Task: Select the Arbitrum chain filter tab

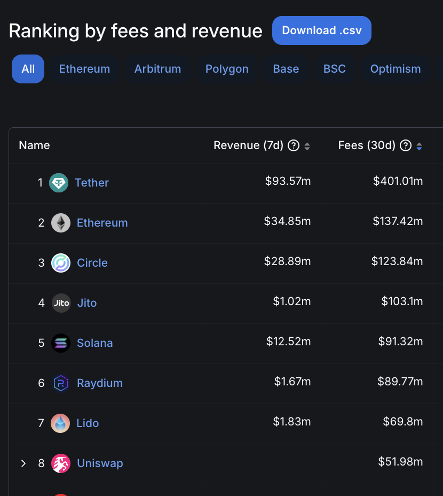Action: coord(157,69)
